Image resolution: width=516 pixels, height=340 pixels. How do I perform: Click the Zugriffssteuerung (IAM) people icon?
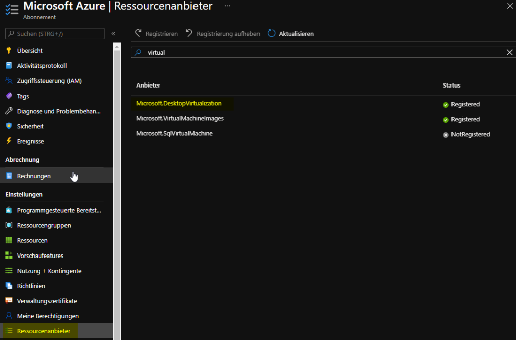(9, 81)
